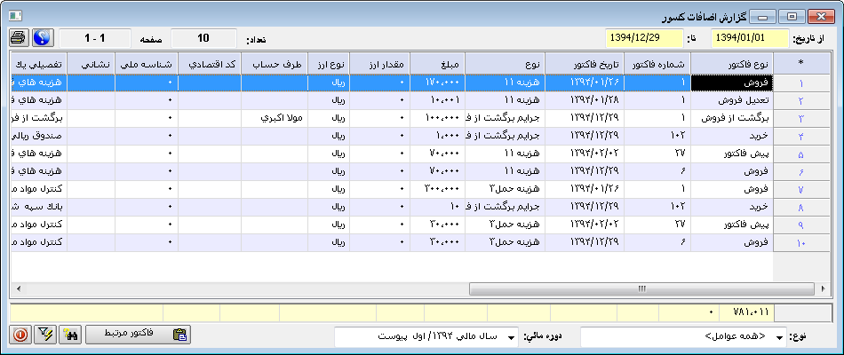This screenshot has width=844, height=355.
Task: Click the تاريخ فاکتور column header
Action: tap(584, 63)
